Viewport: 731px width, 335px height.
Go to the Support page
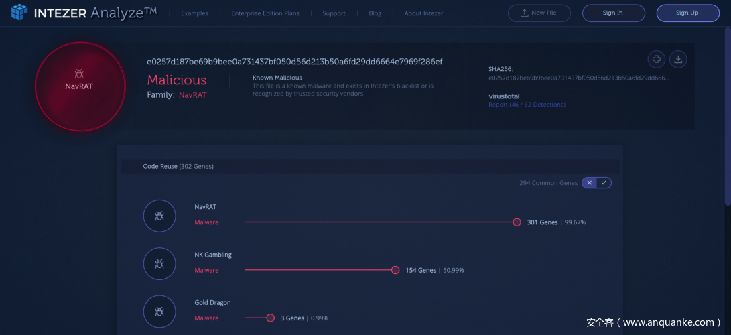(334, 13)
